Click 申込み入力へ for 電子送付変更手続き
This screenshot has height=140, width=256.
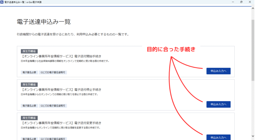[x=218, y=137]
